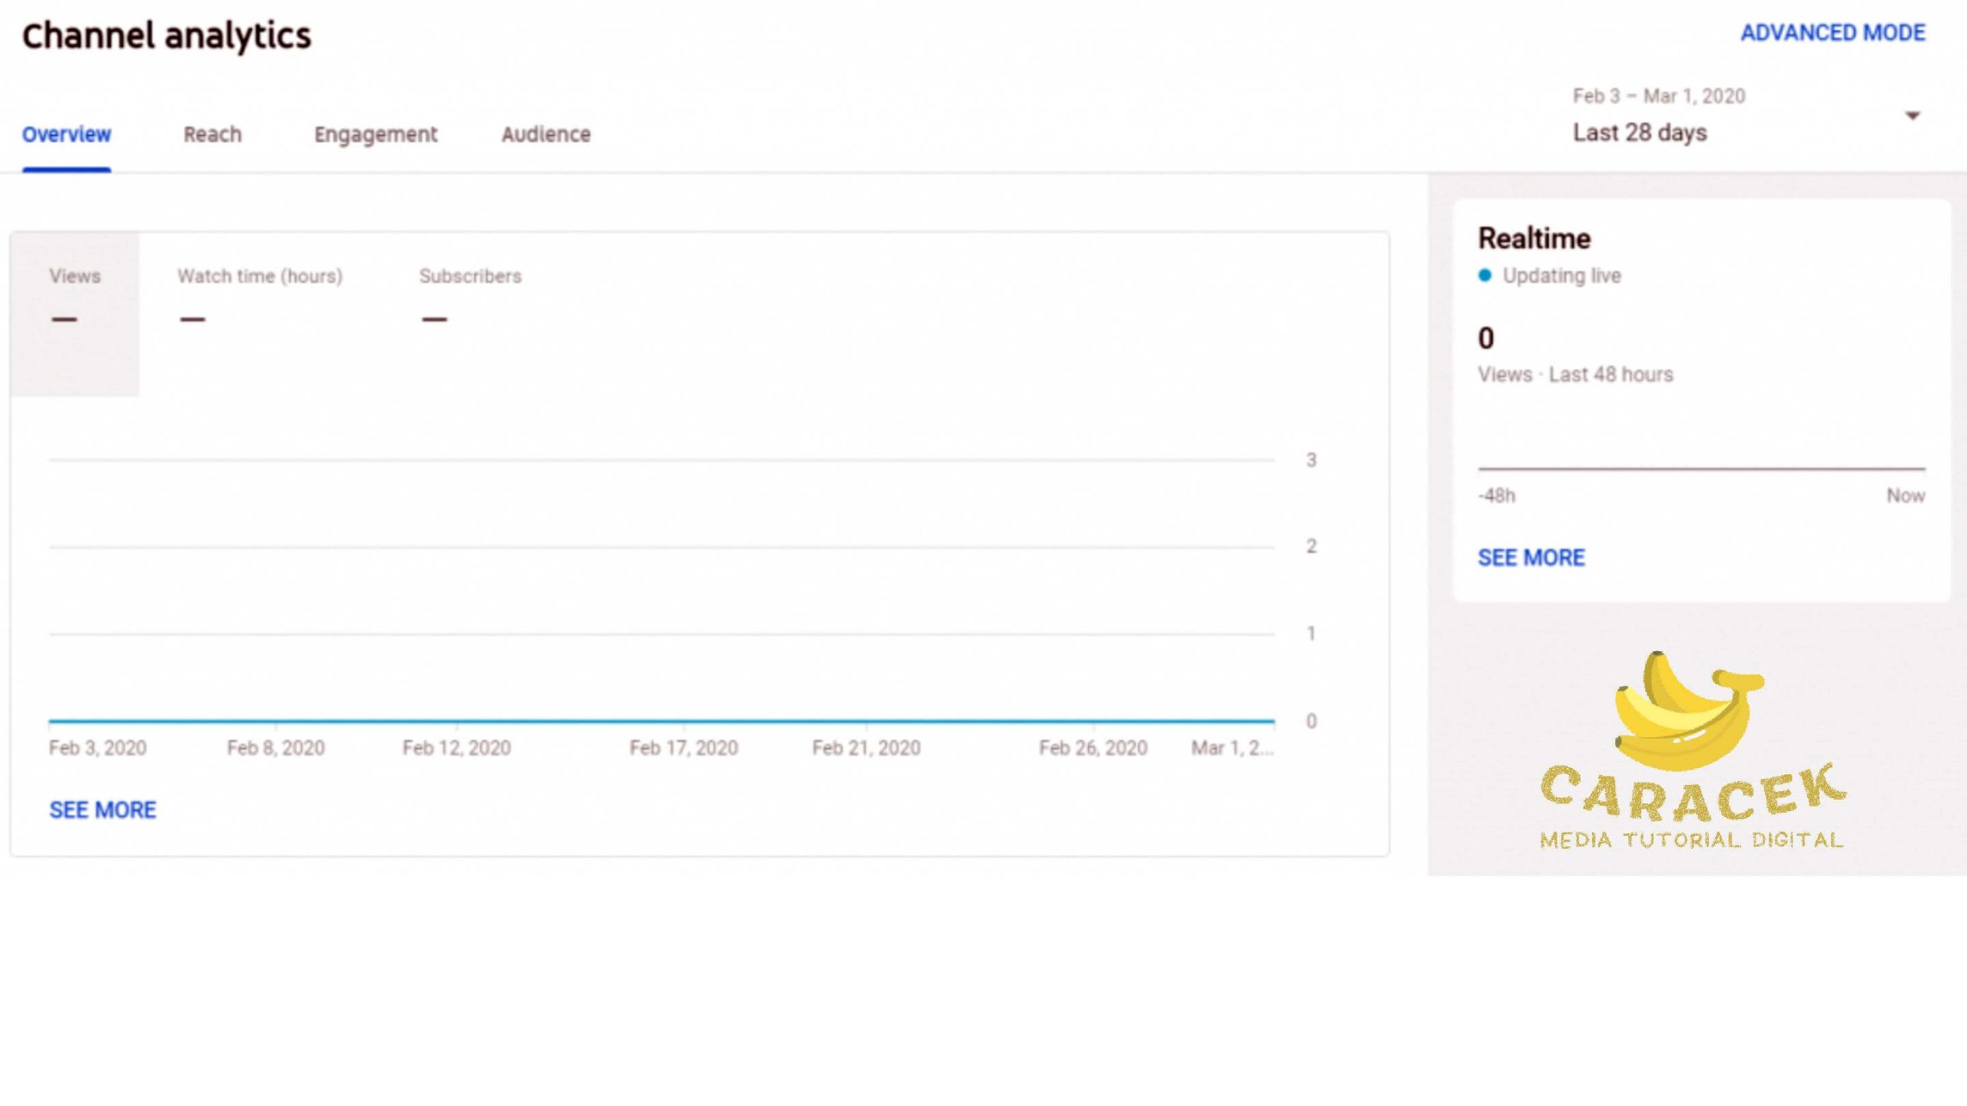
Task: Open the Overview tab
Action: pos(66,134)
